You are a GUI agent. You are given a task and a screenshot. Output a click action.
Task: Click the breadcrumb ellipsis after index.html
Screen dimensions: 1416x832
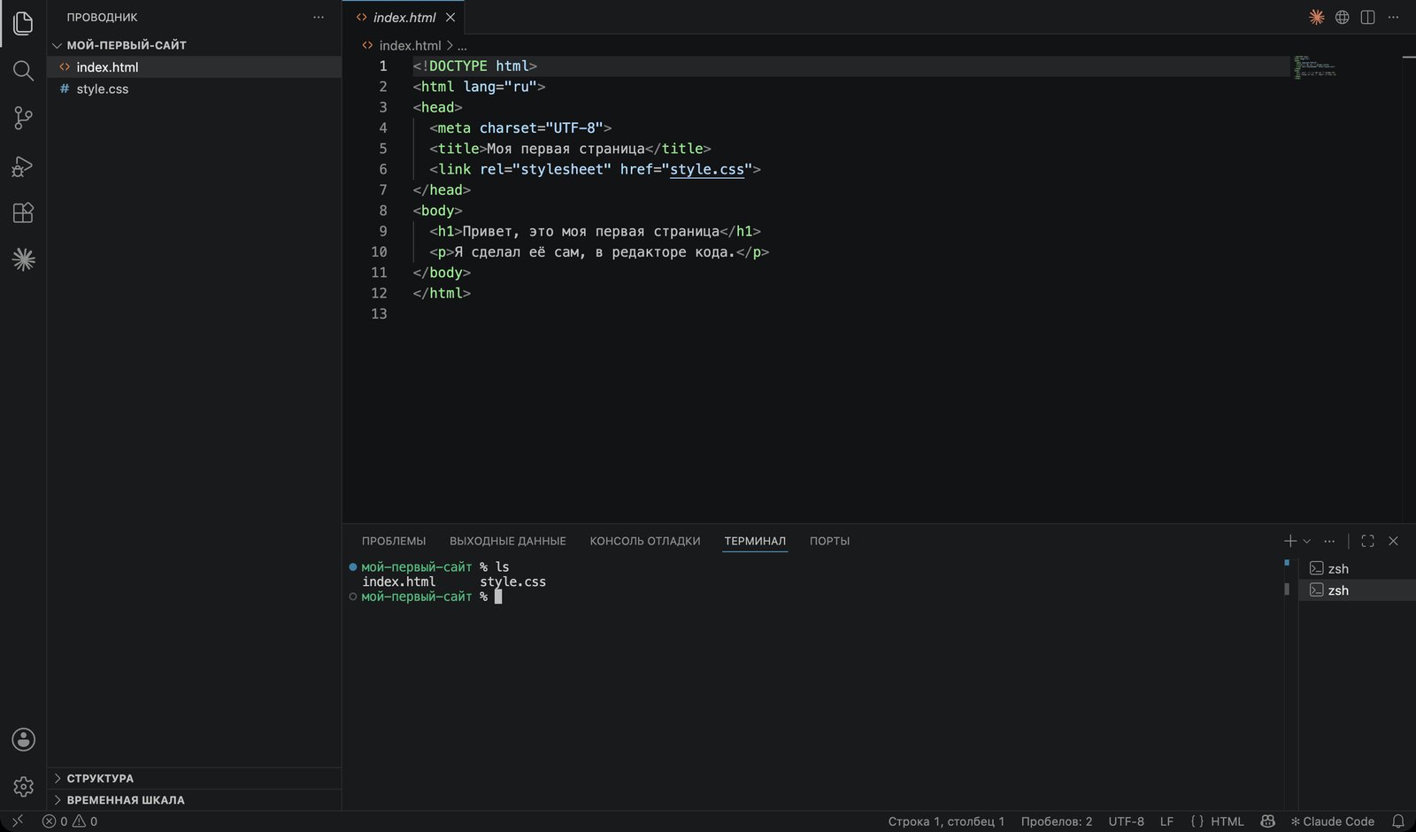462,45
